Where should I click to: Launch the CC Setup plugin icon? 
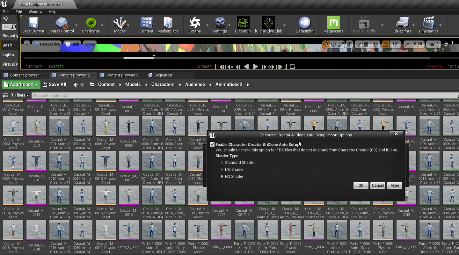243,25
